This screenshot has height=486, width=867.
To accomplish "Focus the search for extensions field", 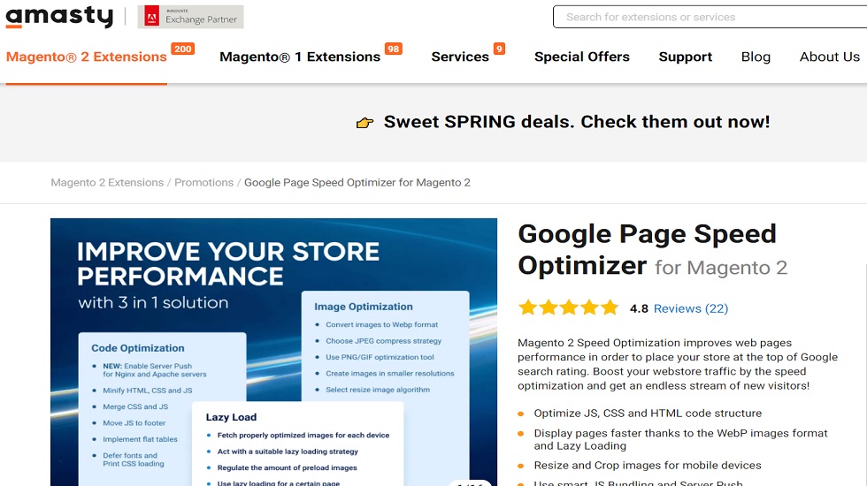I will [710, 17].
